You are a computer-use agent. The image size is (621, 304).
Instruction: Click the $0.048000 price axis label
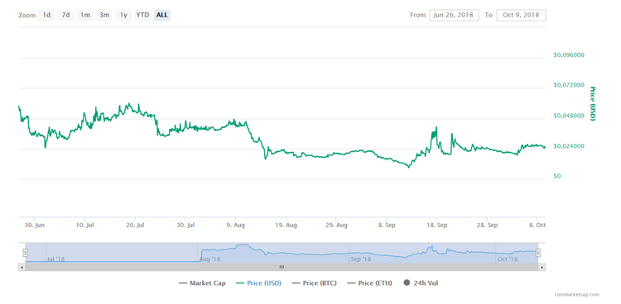[x=569, y=116]
